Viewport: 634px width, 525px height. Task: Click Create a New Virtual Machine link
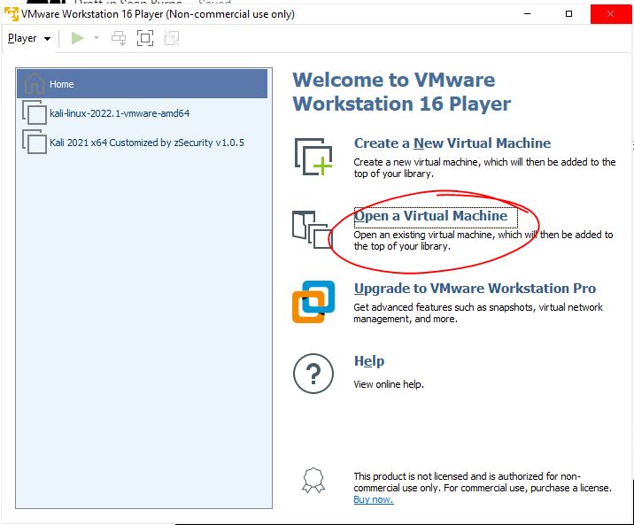click(452, 143)
